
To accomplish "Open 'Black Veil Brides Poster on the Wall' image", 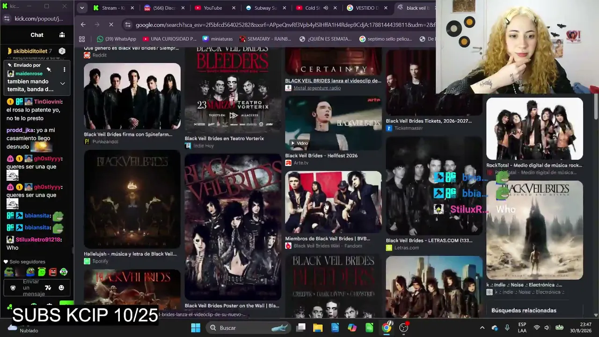I will point(233,227).
